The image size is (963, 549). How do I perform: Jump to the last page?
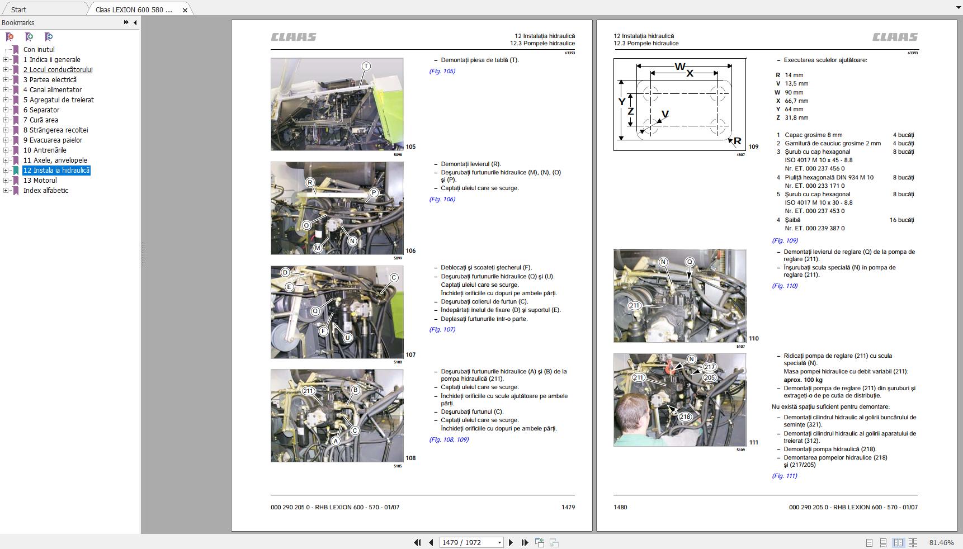(x=525, y=542)
